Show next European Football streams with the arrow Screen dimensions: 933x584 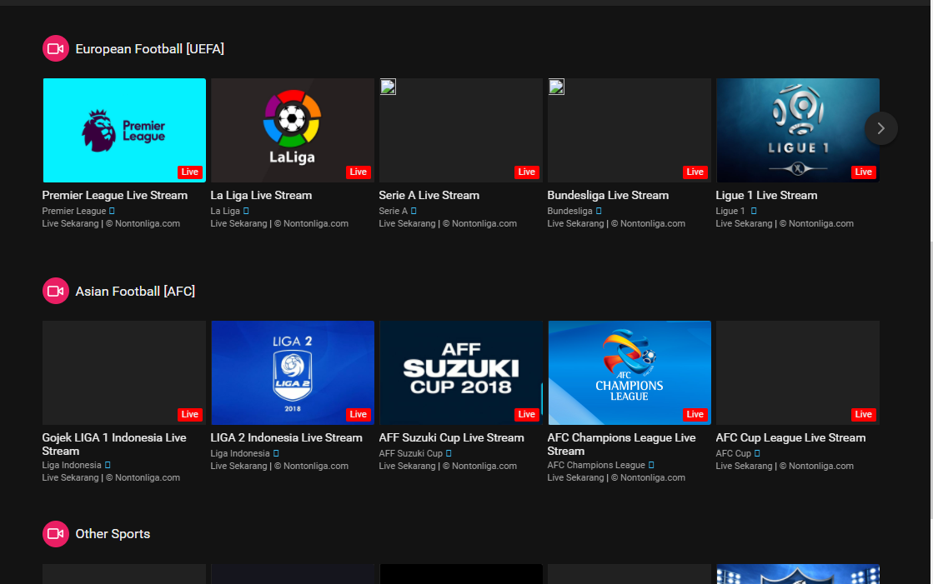coord(880,128)
